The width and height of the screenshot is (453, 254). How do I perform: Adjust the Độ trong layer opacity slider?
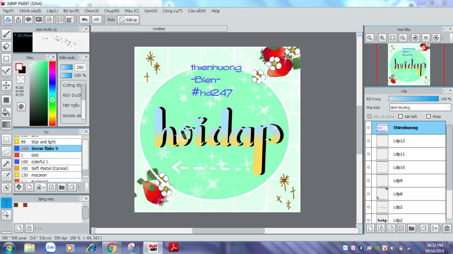[414, 99]
